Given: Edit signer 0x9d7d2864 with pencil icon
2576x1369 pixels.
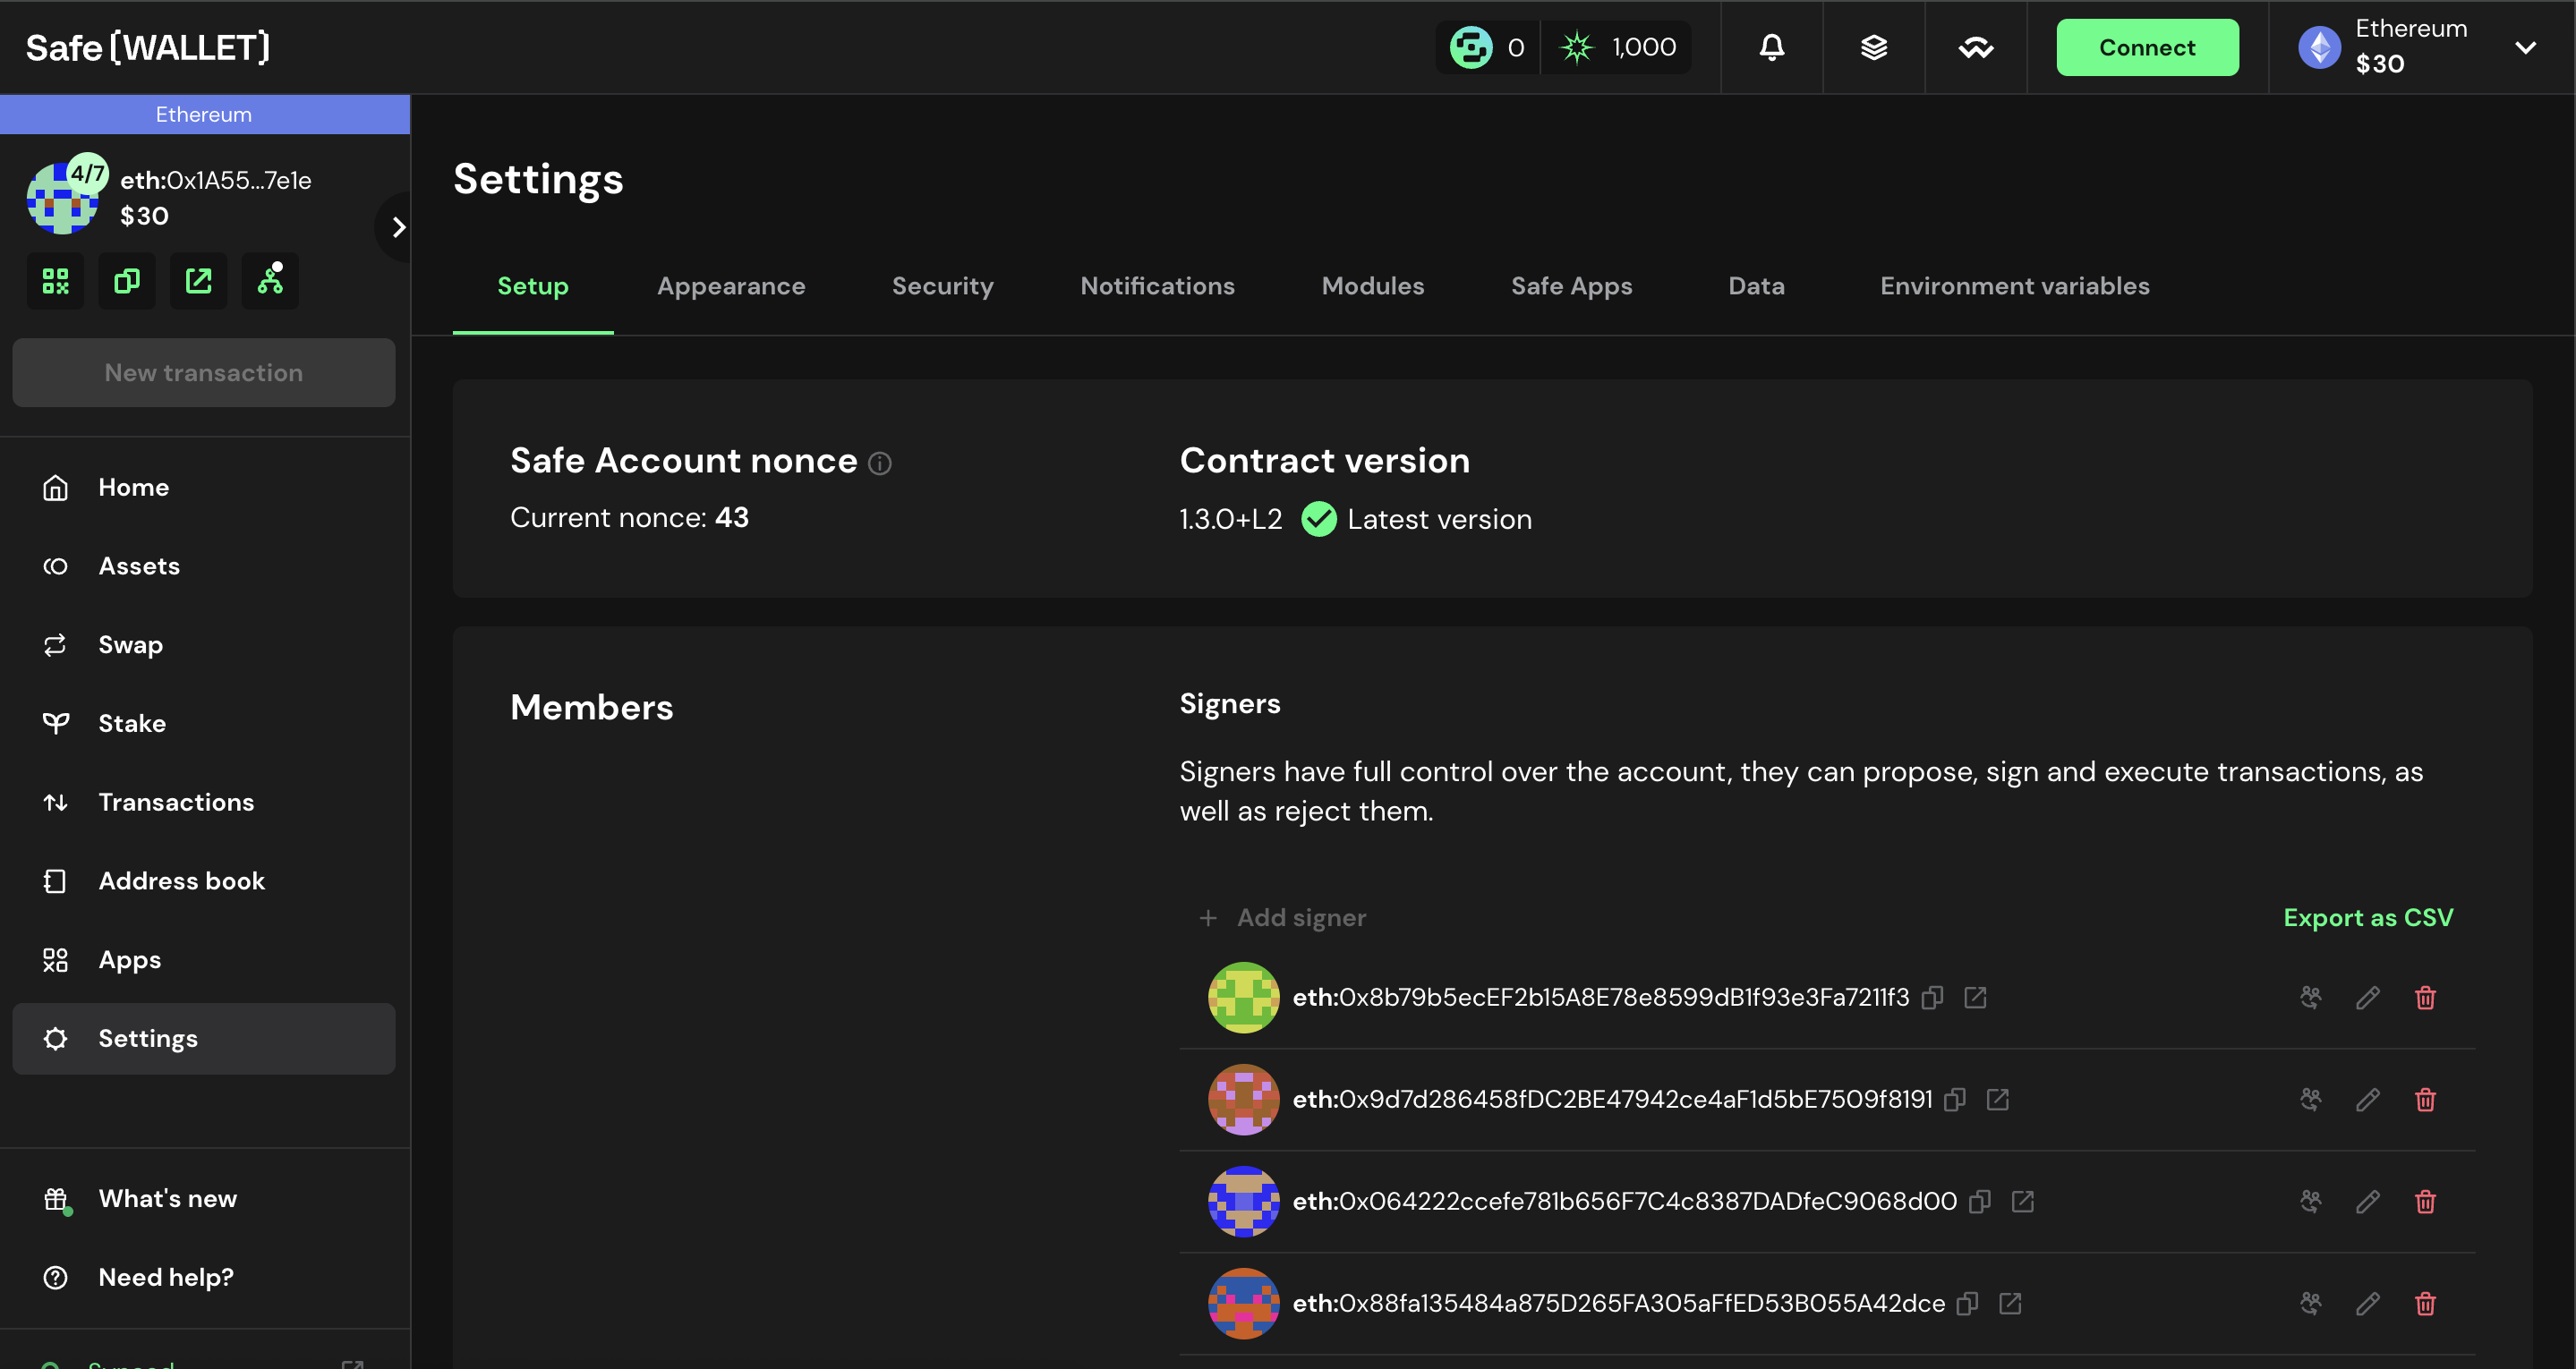Looking at the screenshot, I should [2367, 1100].
